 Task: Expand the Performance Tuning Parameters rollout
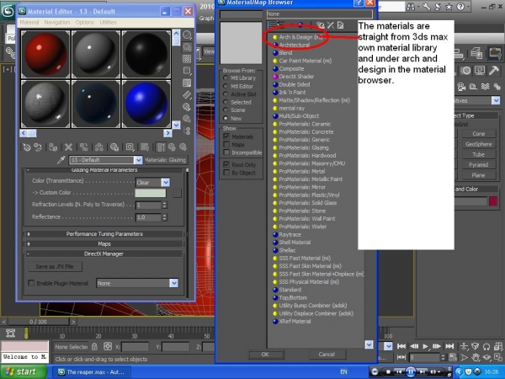click(x=104, y=234)
